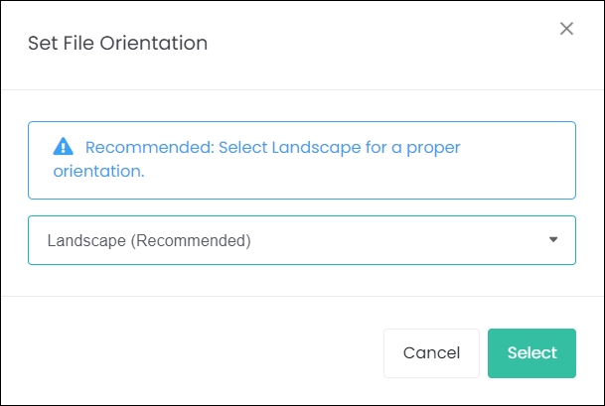
Task: Dismiss the dialog using the X icon
Action: tap(566, 29)
